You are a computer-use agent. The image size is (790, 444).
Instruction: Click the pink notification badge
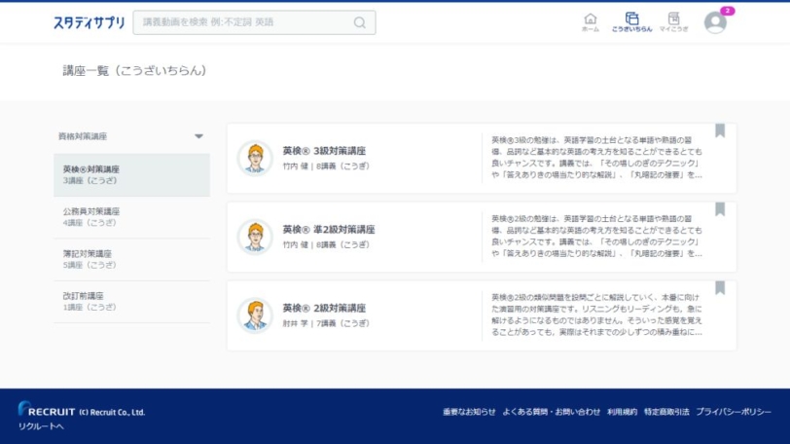(727, 11)
